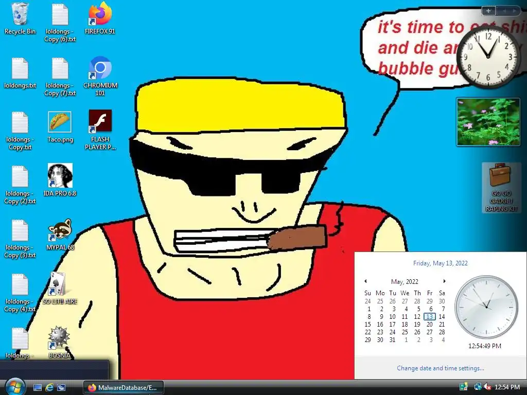Select the loldongs - Copy (3).txt file
Image resolution: width=527 pixels, height=395 pixels.
(x=20, y=239)
